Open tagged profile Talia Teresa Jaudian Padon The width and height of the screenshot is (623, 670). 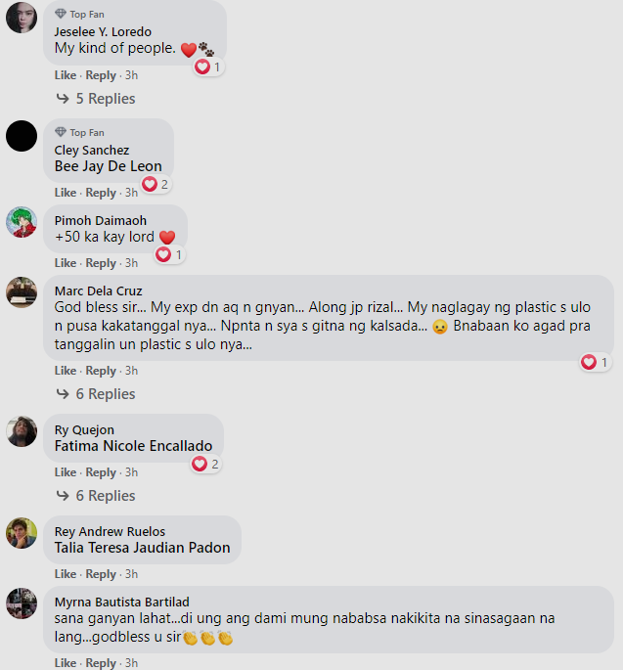tap(142, 548)
